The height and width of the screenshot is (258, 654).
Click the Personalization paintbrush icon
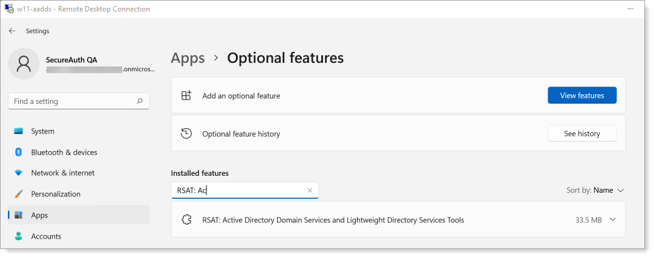point(19,194)
